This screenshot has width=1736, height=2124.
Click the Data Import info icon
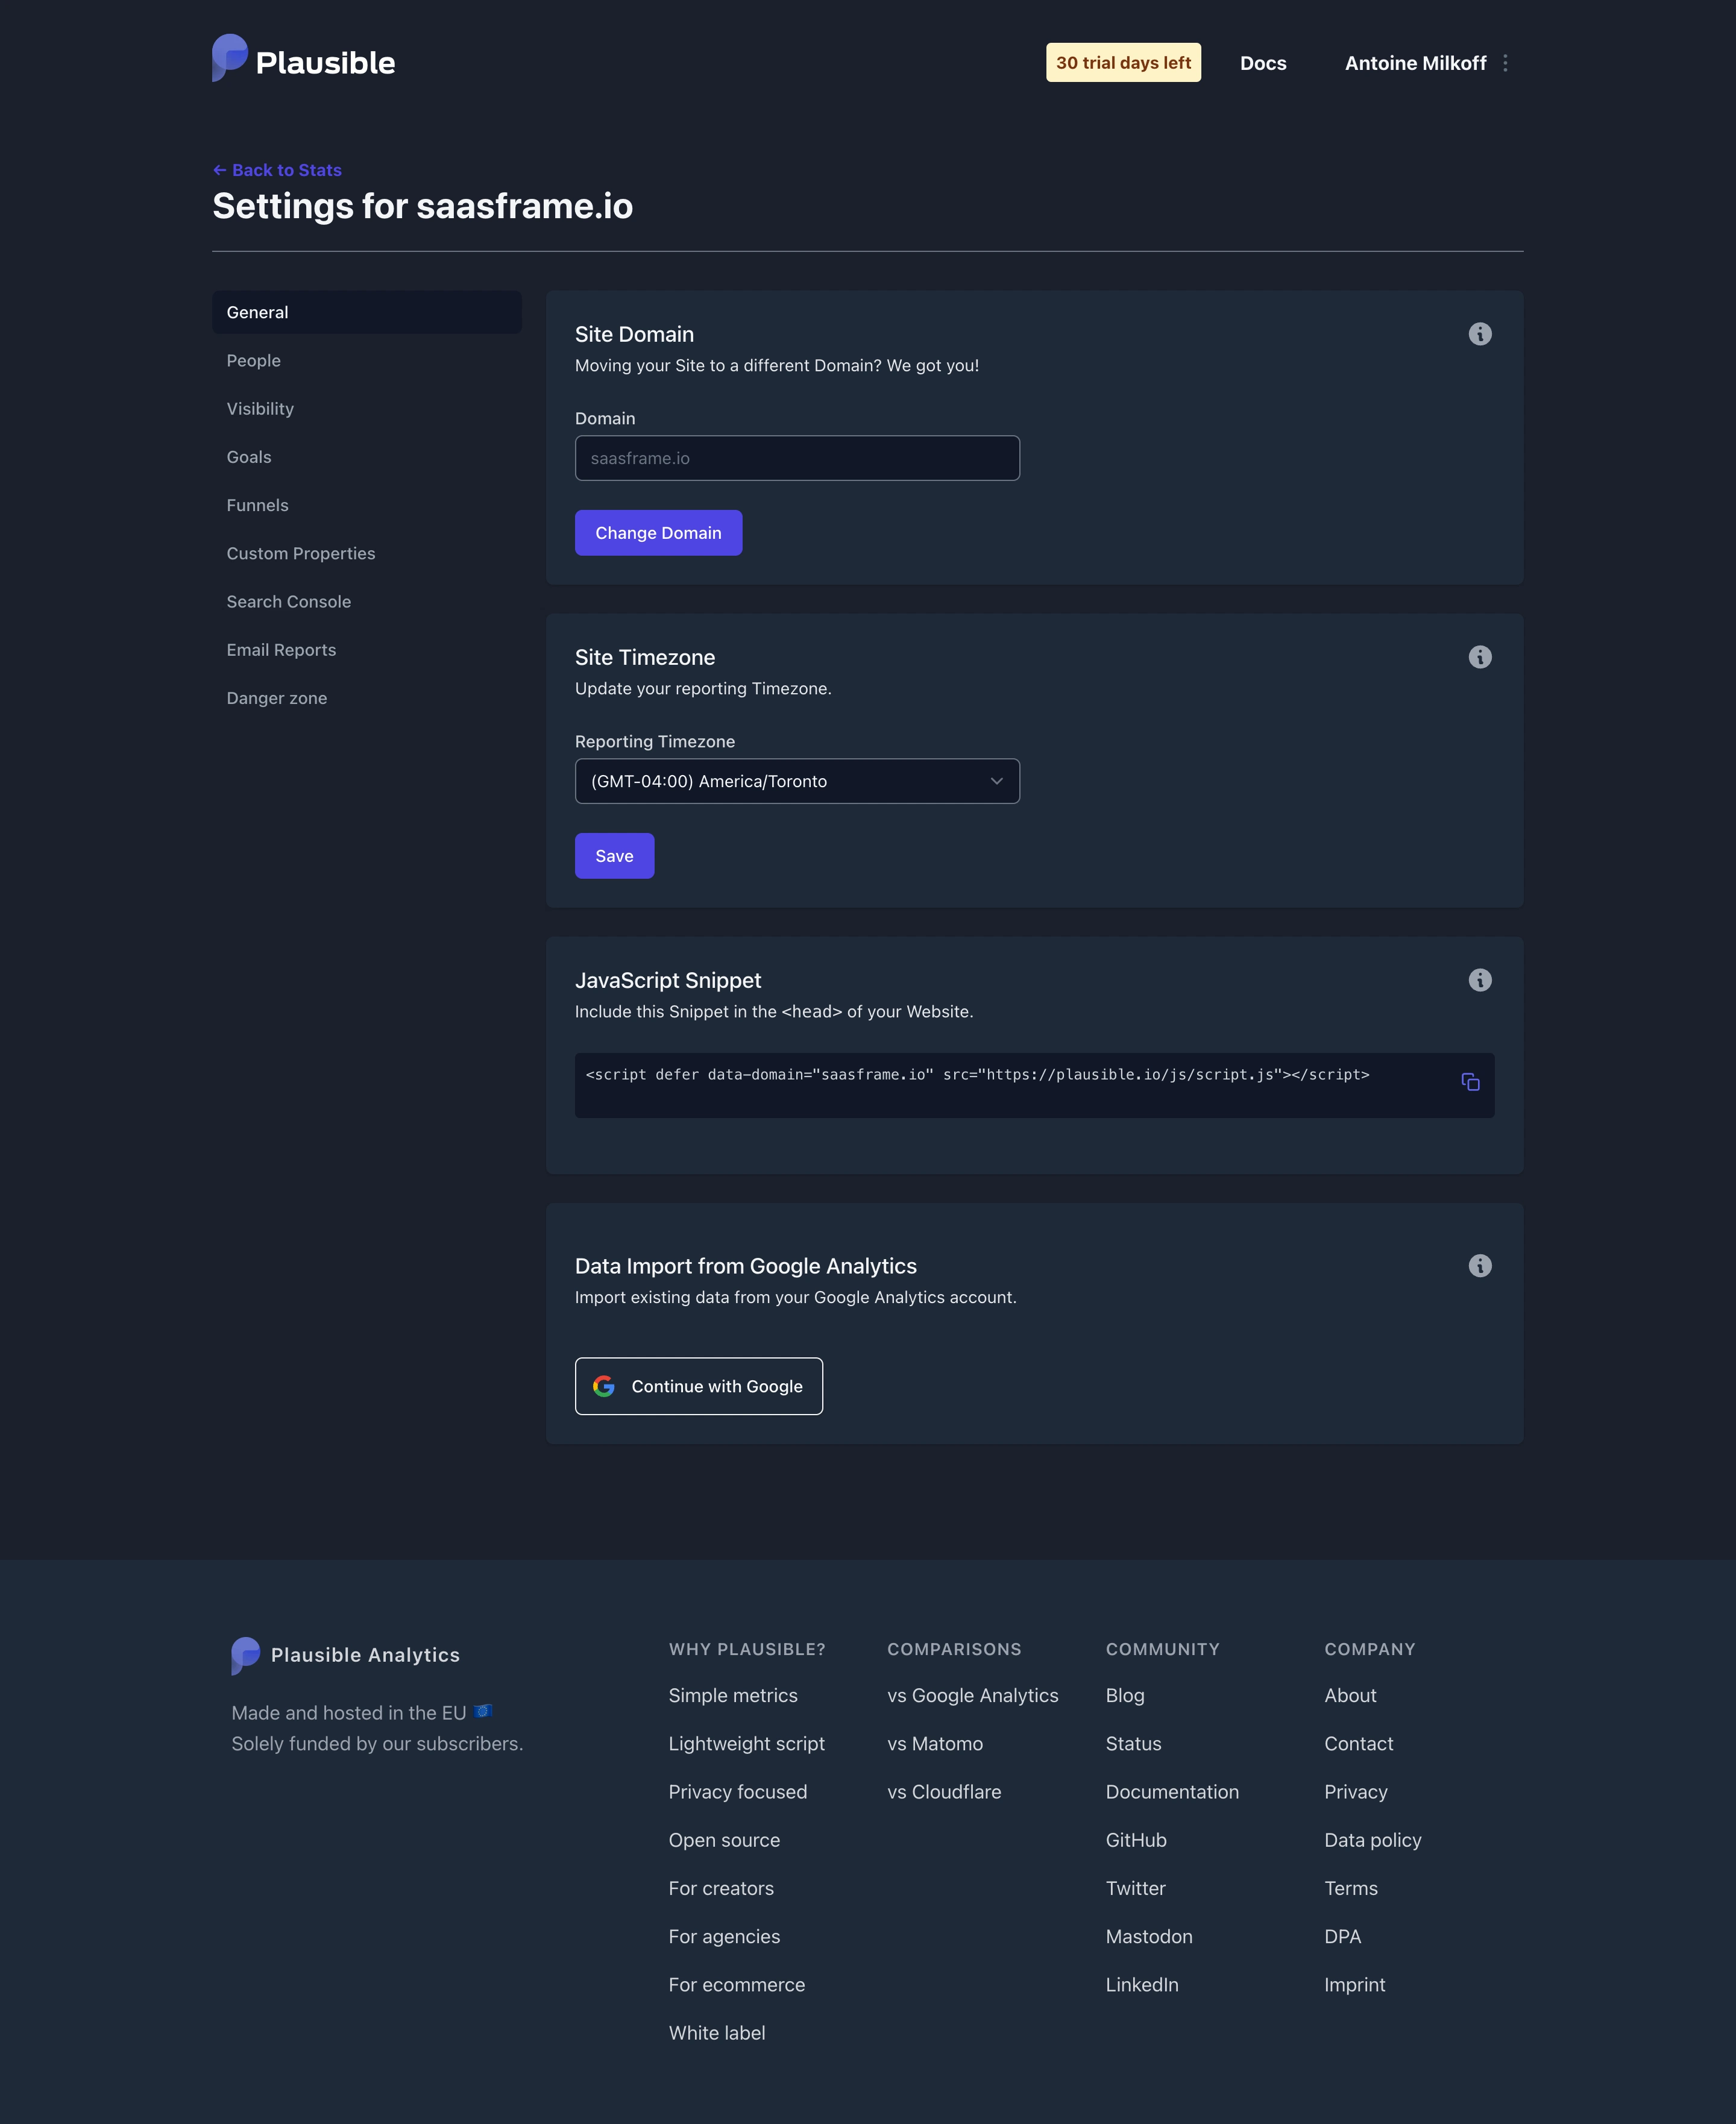point(1480,1266)
